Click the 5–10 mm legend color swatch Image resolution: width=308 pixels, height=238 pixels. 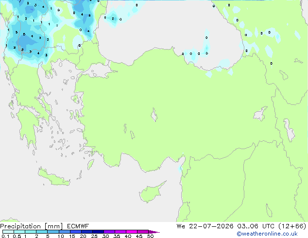pos(53,232)
